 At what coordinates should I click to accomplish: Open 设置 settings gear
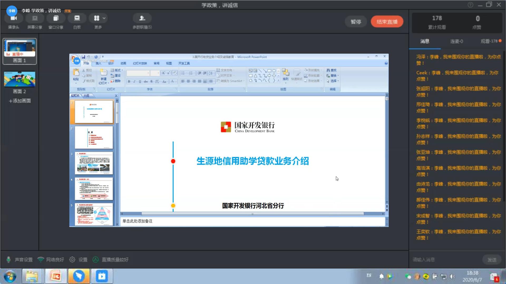78,260
